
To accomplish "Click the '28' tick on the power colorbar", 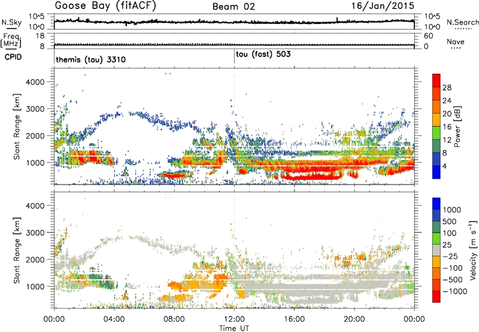I will tap(447, 87).
